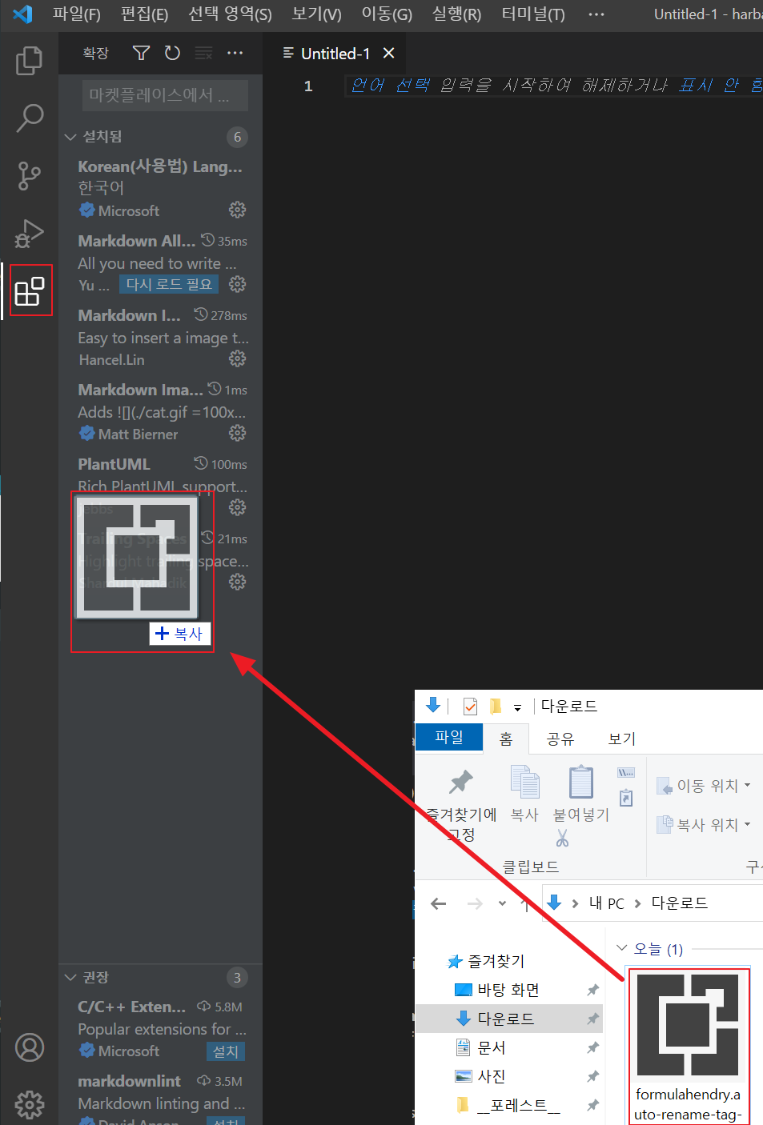763x1125 pixels.
Task: Select the 붙여넣기 paste icon in Explorer ribbon
Action: click(x=580, y=791)
